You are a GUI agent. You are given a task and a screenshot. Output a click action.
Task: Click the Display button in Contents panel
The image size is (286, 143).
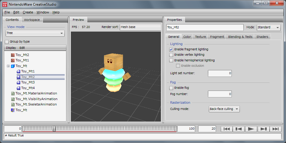tap(11, 48)
